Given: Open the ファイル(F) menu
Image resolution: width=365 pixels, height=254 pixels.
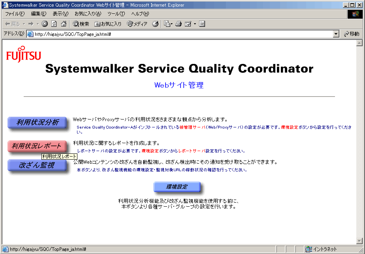Looking at the screenshot, I should click(15, 14).
